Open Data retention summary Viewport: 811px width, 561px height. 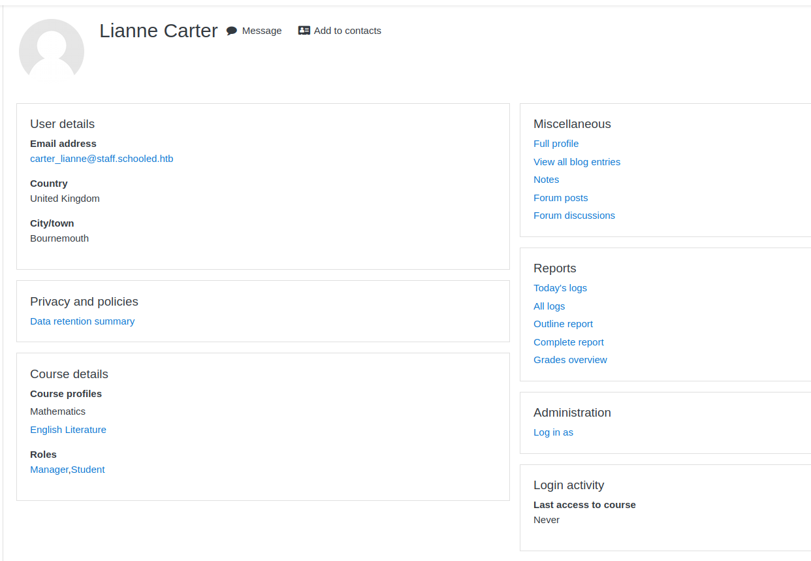coord(82,321)
